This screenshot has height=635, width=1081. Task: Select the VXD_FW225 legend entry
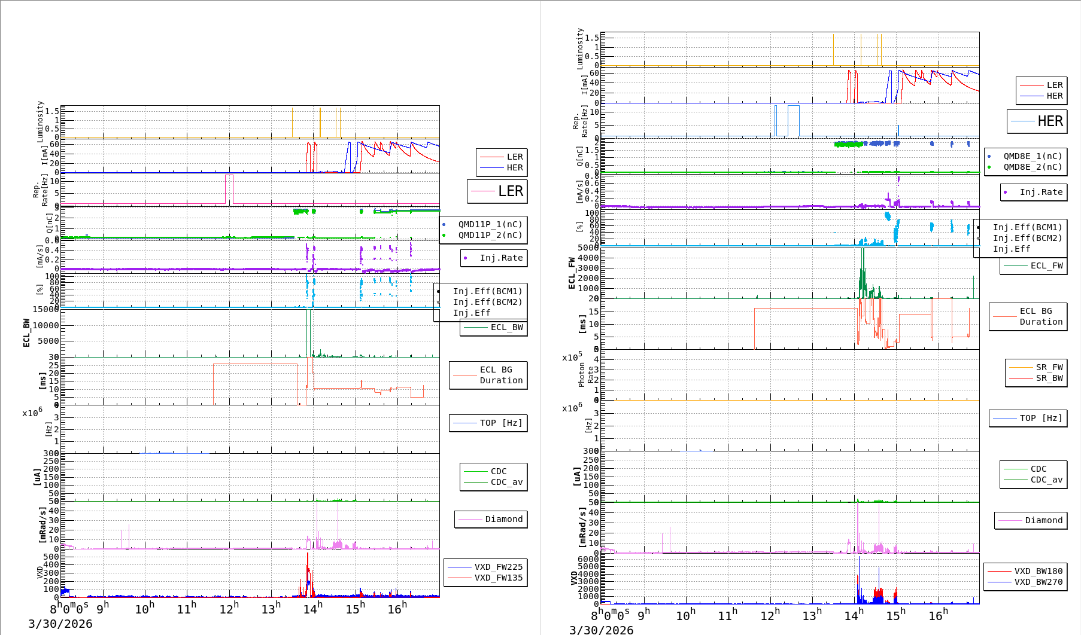pyautogui.click(x=485, y=567)
